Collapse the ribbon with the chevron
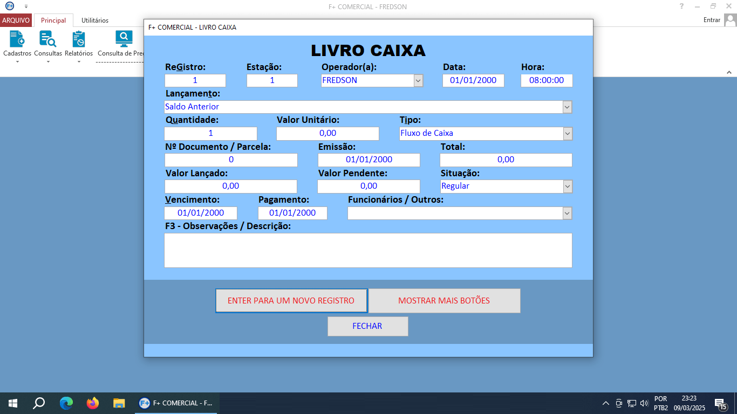Screen dimensions: 737x414 [x=729, y=72]
